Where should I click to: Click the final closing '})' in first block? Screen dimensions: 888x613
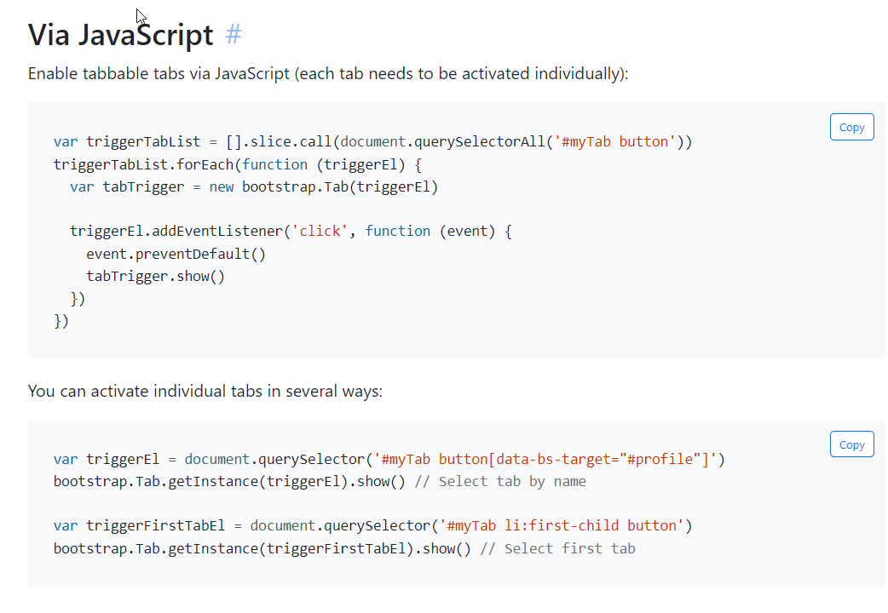[61, 321]
